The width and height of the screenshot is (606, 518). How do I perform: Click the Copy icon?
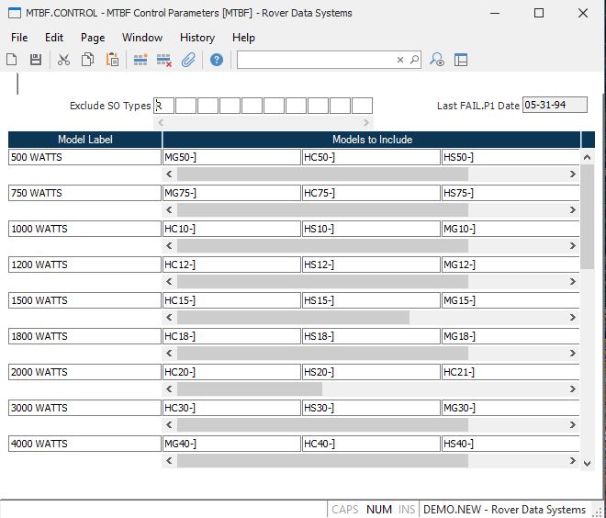point(87,60)
